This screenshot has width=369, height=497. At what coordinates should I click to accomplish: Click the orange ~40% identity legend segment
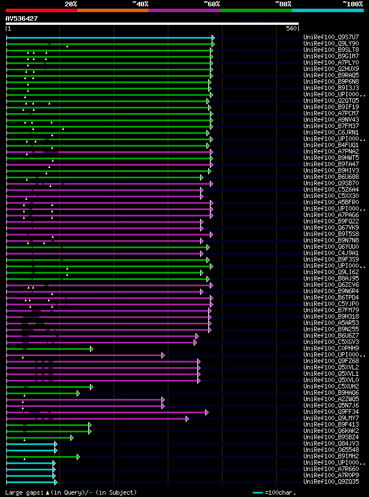(x=113, y=10)
